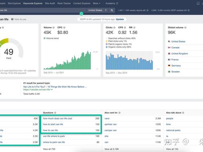Open View all 3,199 keywords
Image resolution: width=203 pixels, height=152 pixels.
[x=111, y=149]
